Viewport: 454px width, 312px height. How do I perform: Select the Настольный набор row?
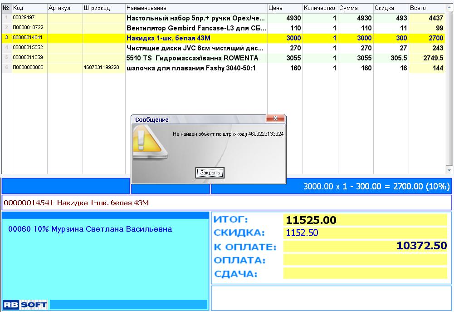click(x=196, y=18)
